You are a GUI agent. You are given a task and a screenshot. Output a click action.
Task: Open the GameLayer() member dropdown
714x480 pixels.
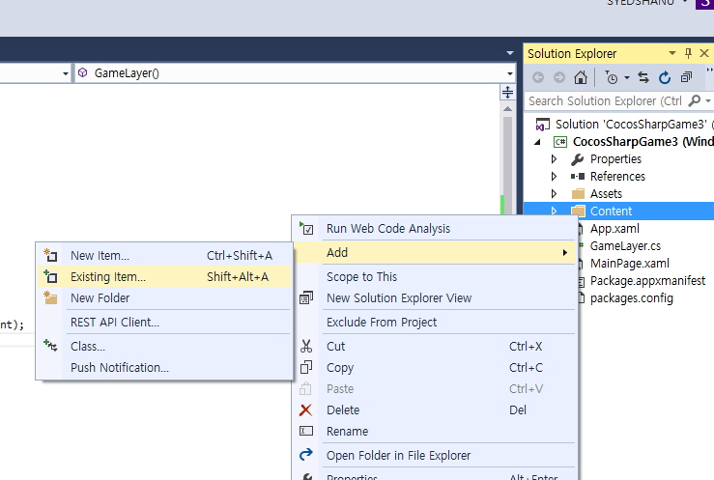click(x=510, y=72)
